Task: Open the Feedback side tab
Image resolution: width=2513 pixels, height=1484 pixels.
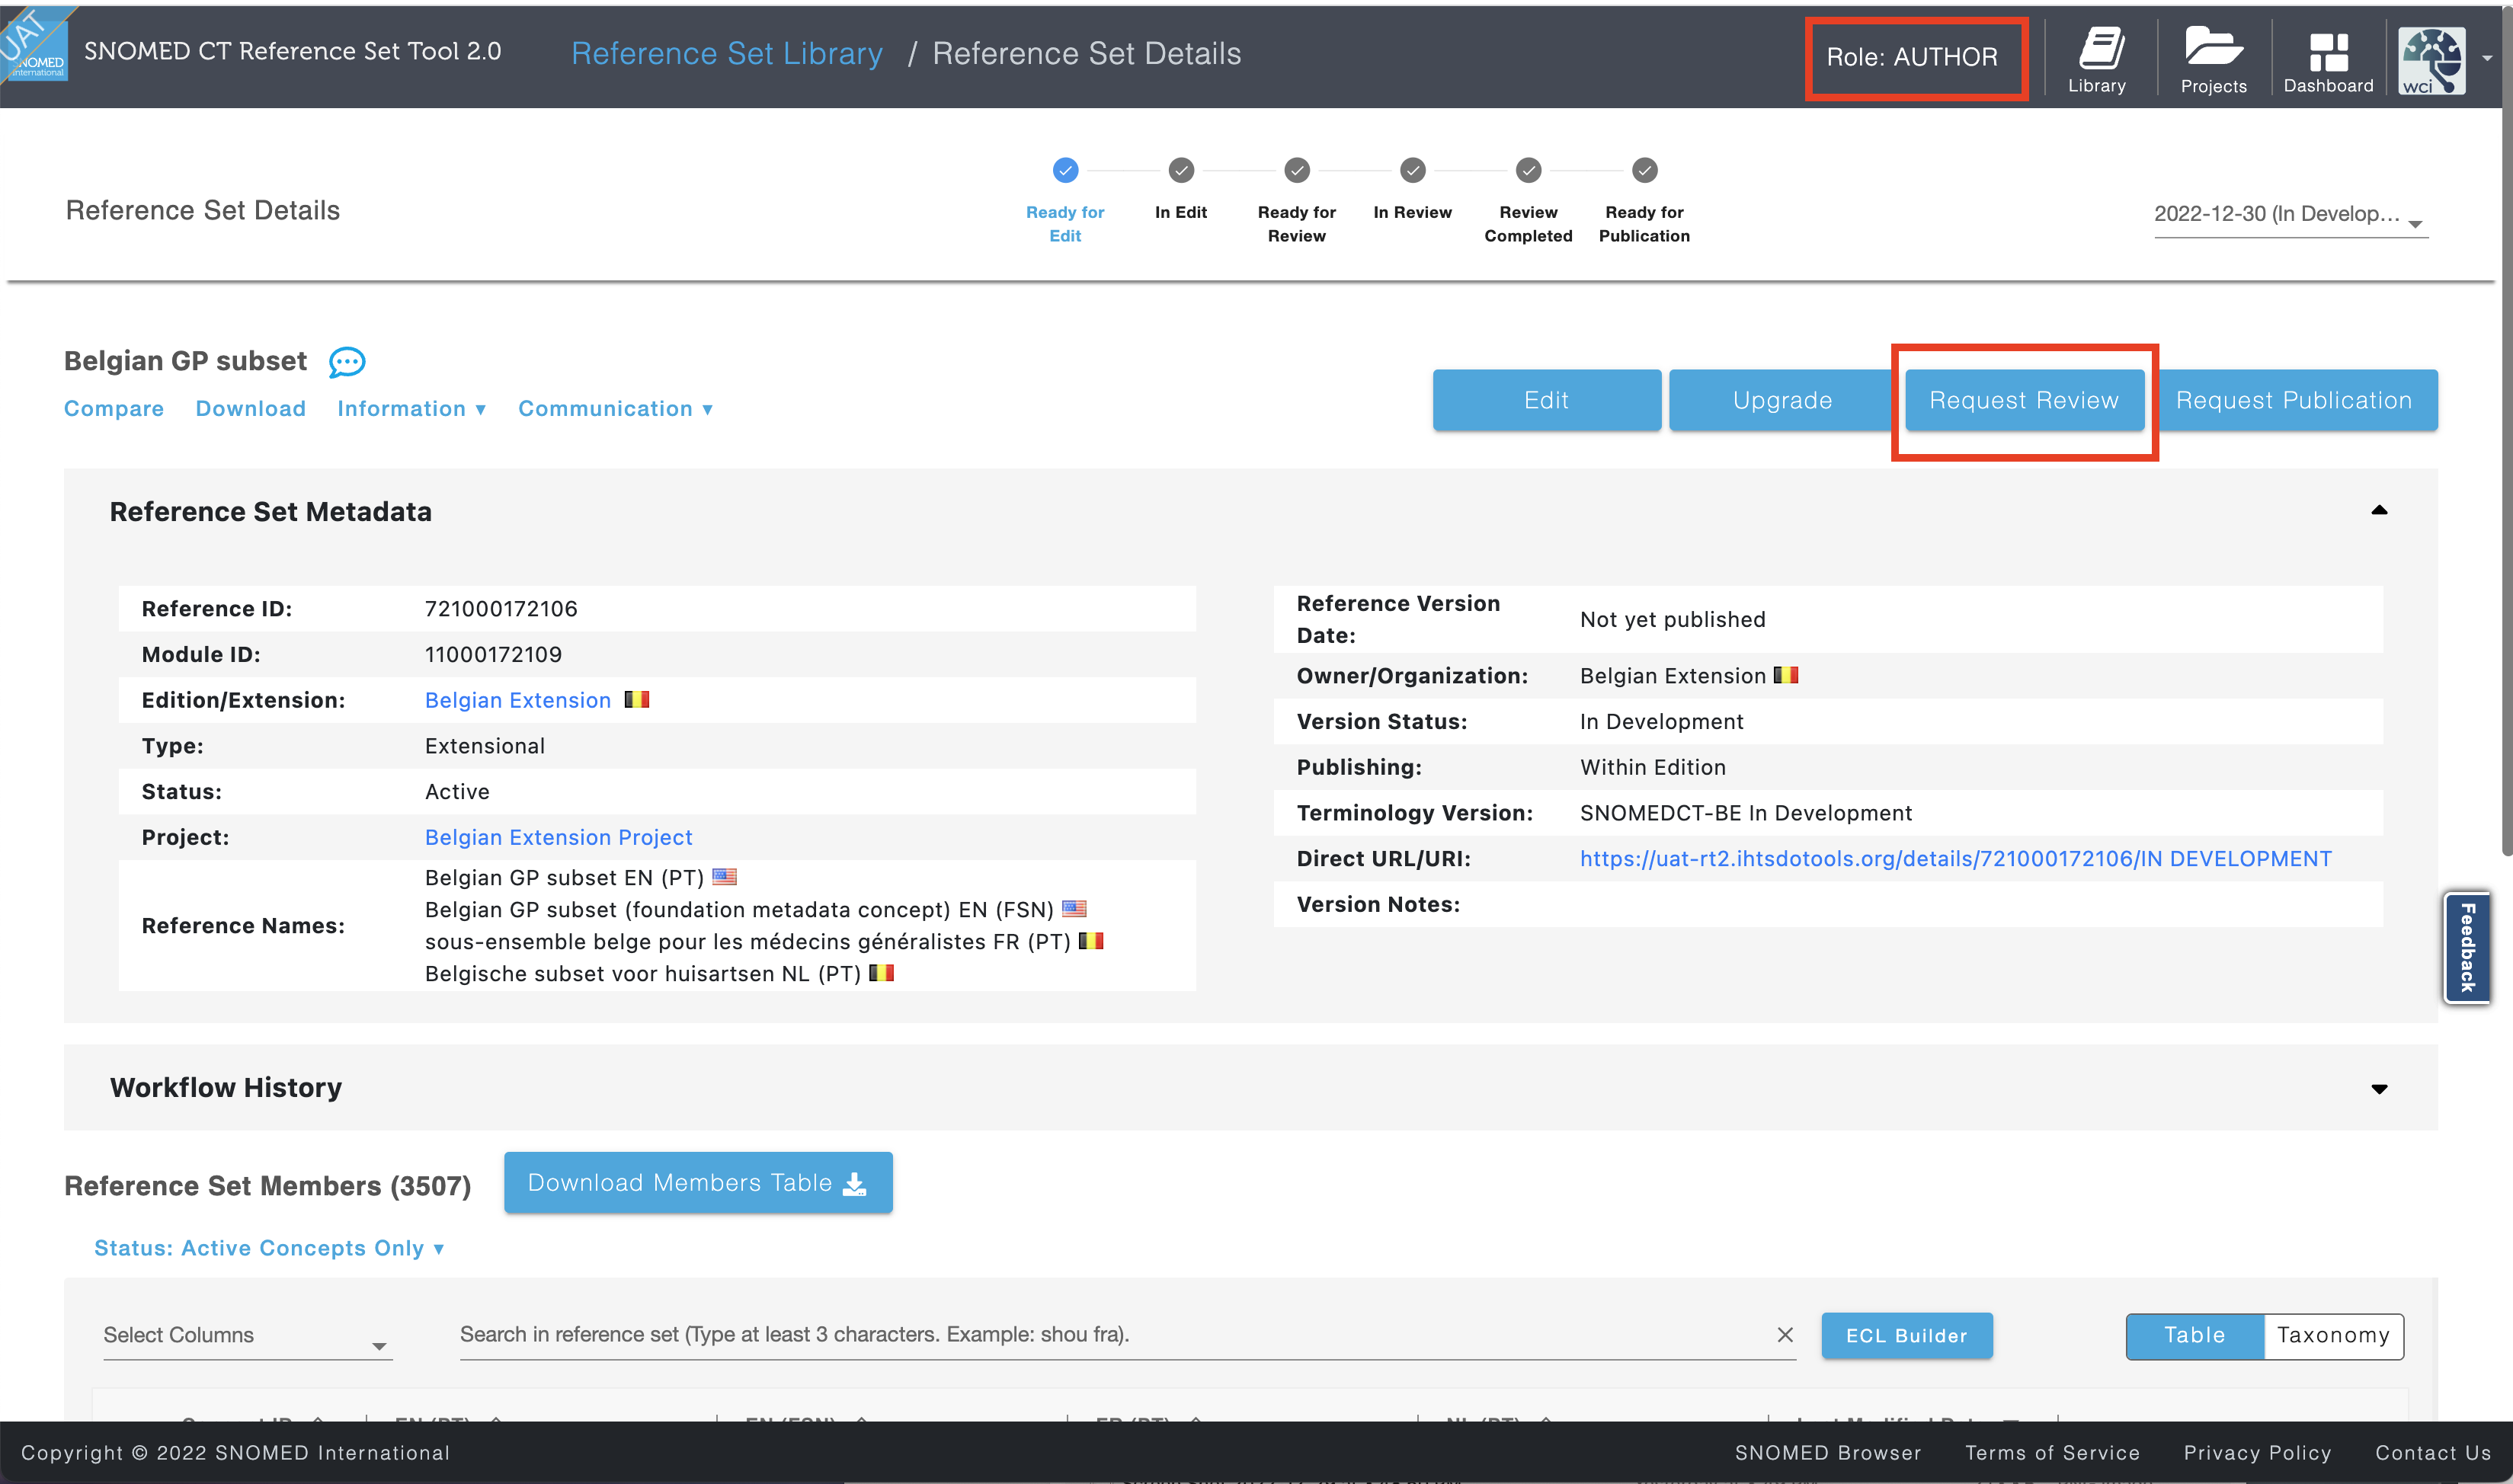Action: coord(2466,947)
